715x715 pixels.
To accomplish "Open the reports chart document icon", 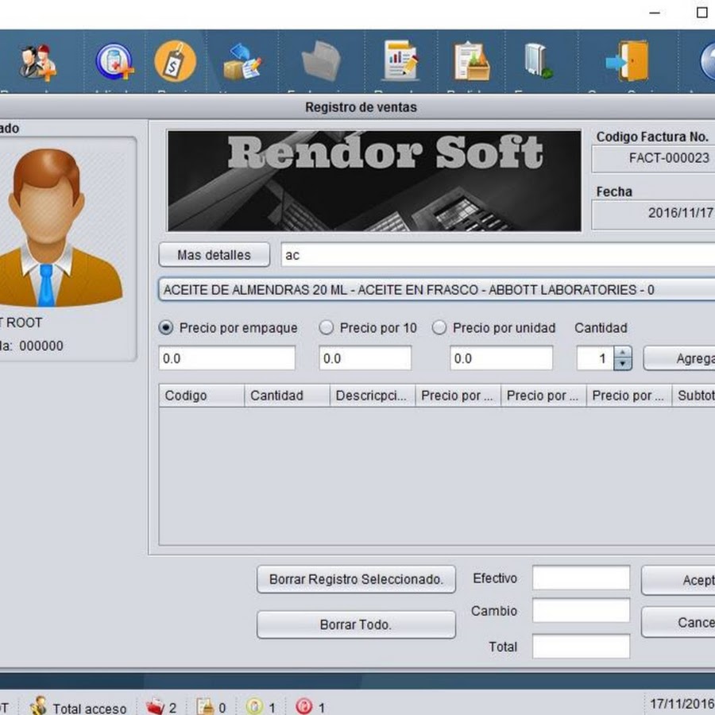I will 400,62.
